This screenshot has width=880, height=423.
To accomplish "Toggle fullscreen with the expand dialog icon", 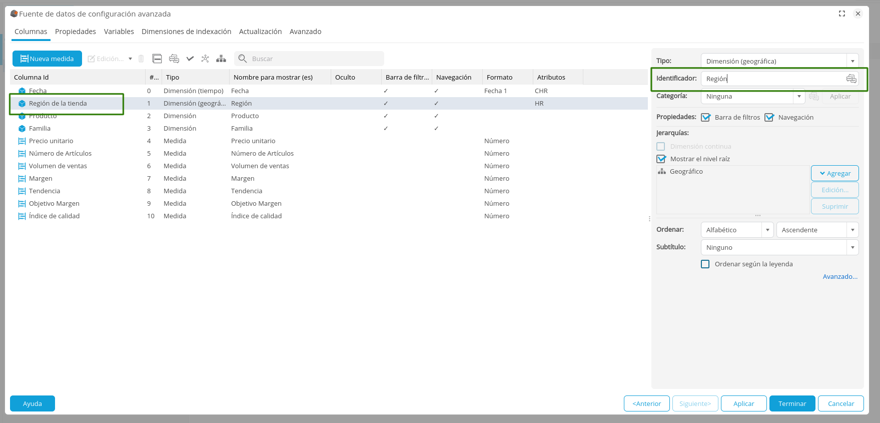I will coord(842,14).
